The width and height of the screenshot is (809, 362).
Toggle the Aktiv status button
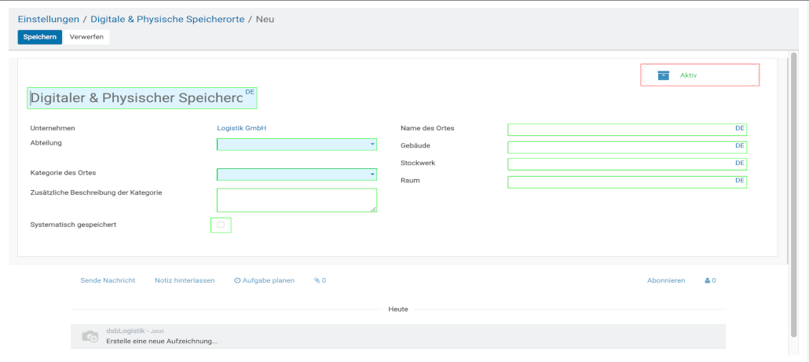(699, 75)
